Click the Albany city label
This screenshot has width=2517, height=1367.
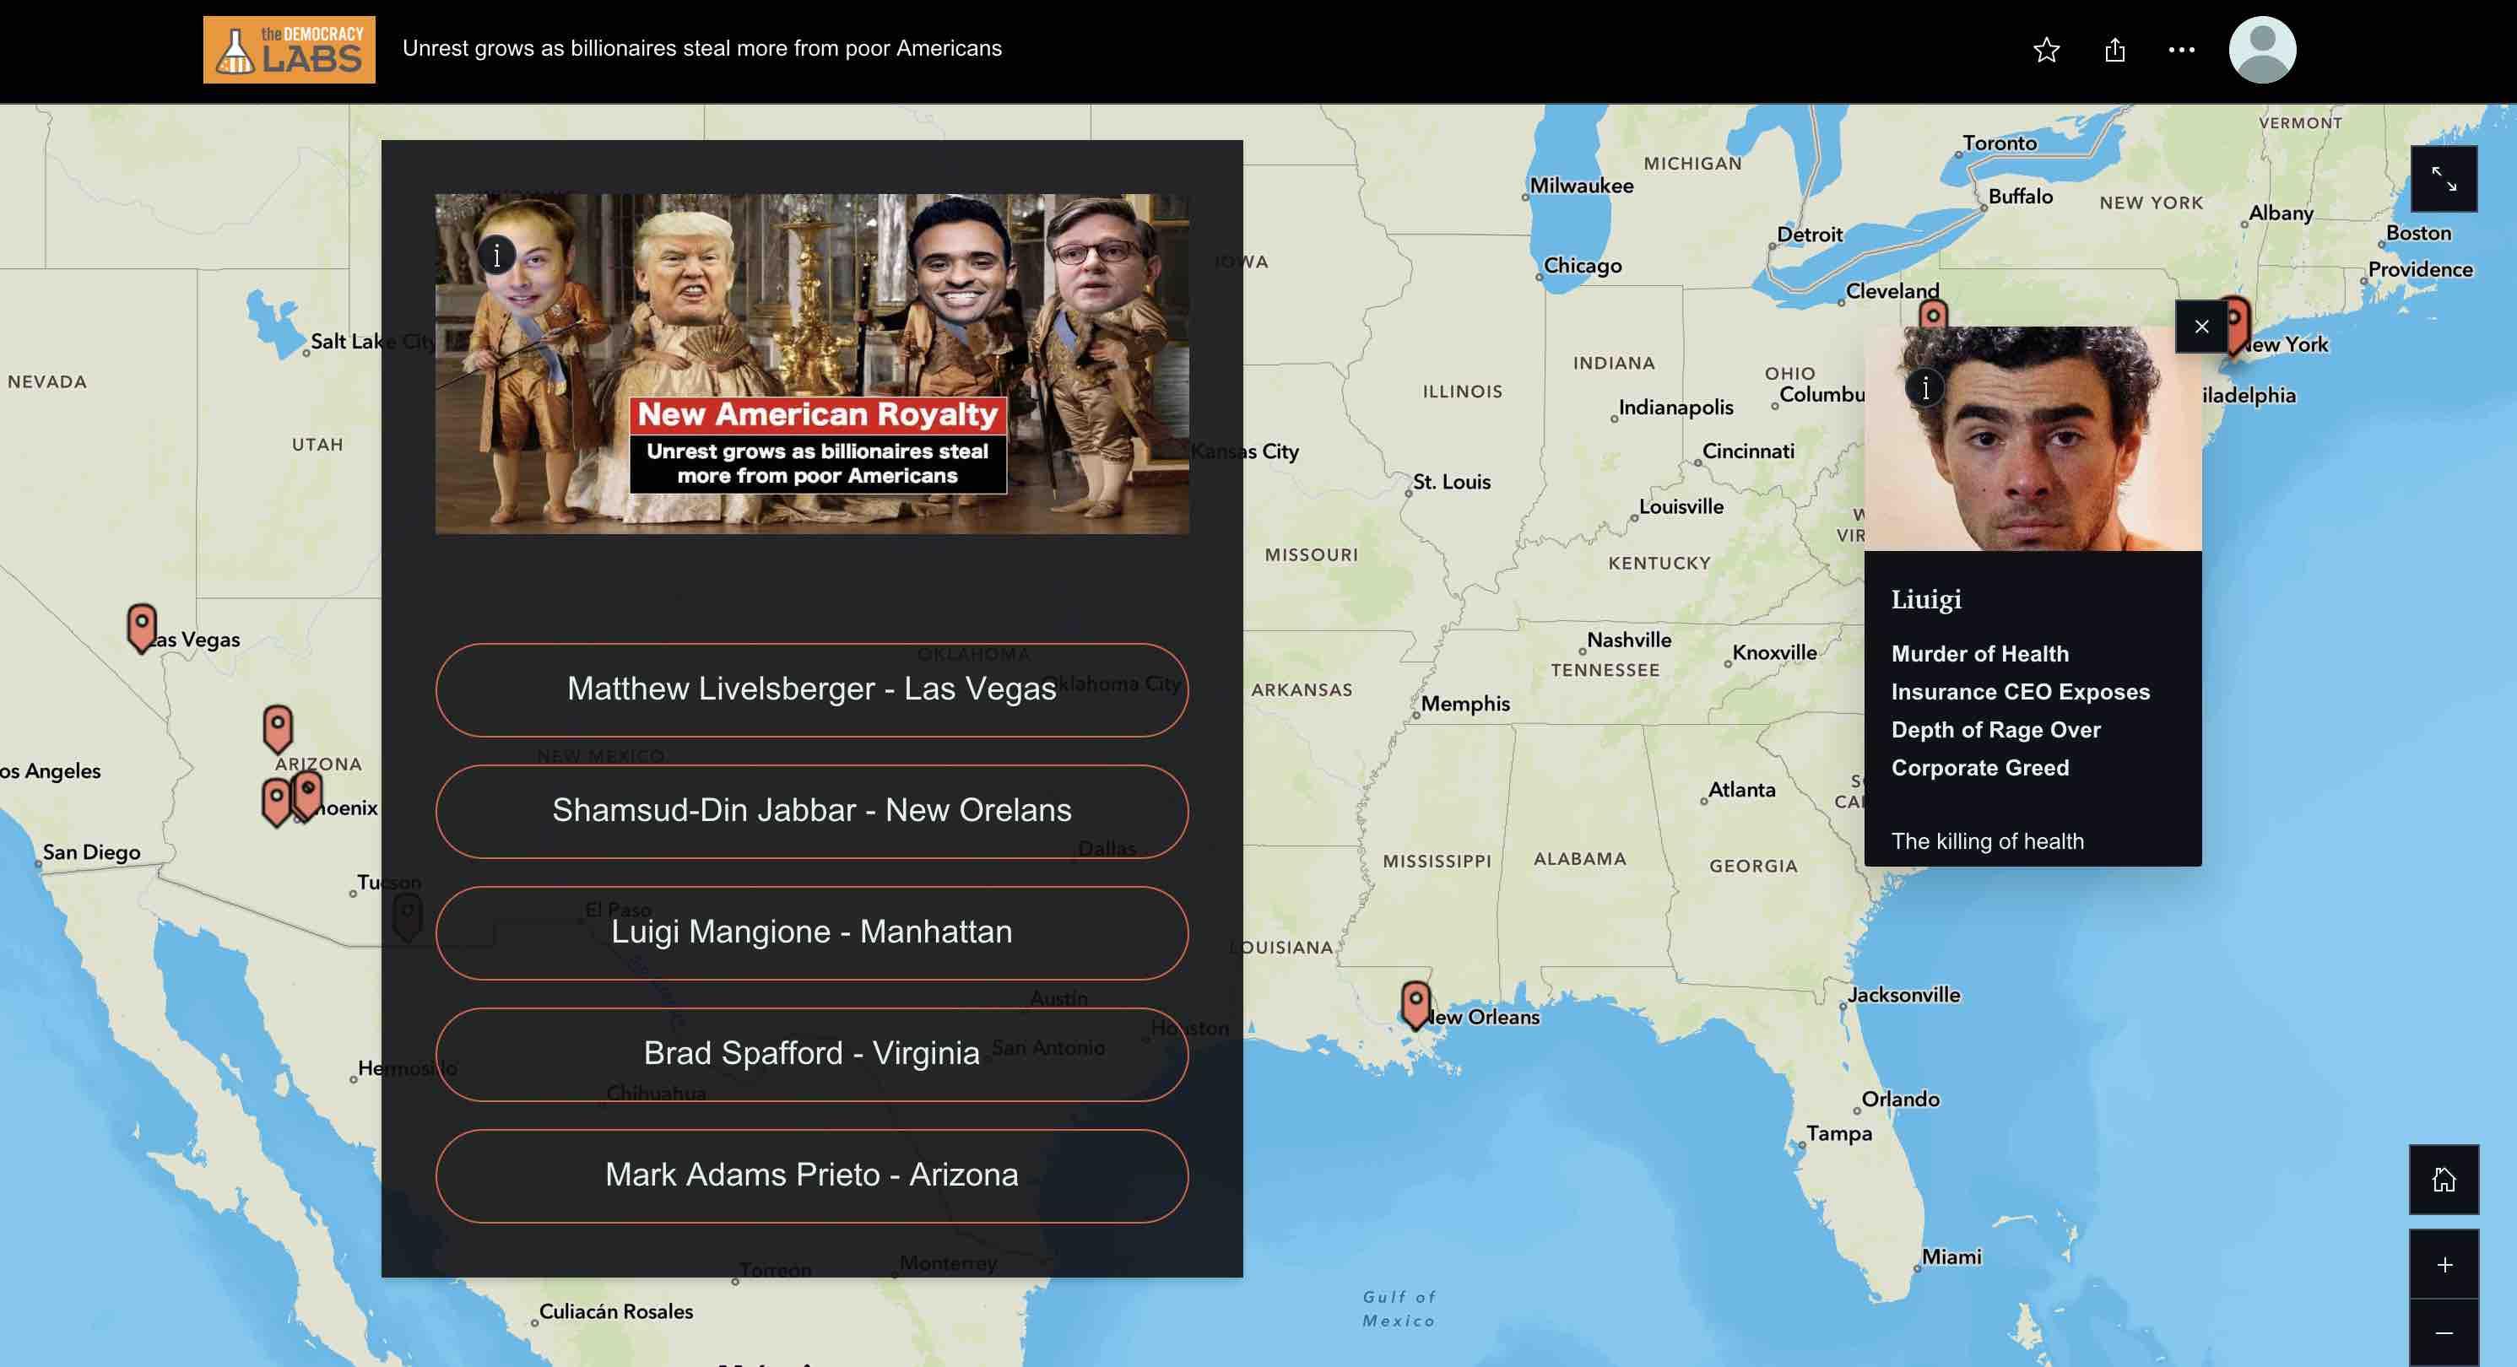(x=2281, y=213)
